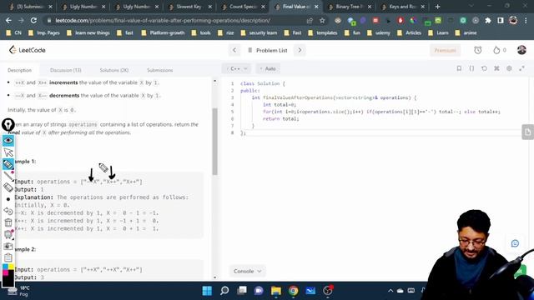Click the editor shortcuts icon
This screenshot has width=534, height=300.
point(496,68)
